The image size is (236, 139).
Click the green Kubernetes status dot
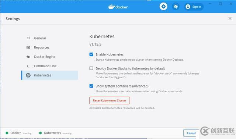coord(40,133)
